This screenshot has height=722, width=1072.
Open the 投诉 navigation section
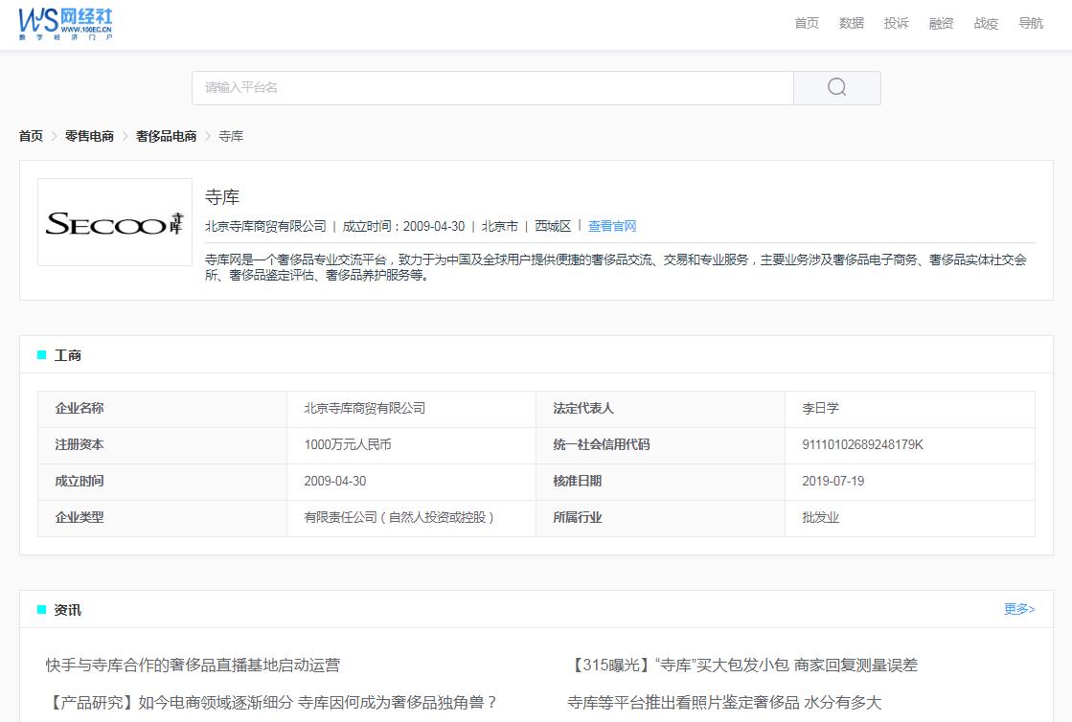[x=896, y=24]
